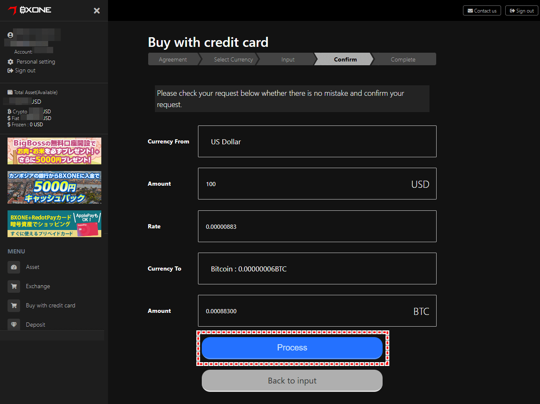Click the Buy with credit card heading
This screenshot has width=540, height=404.
click(208, 42)
